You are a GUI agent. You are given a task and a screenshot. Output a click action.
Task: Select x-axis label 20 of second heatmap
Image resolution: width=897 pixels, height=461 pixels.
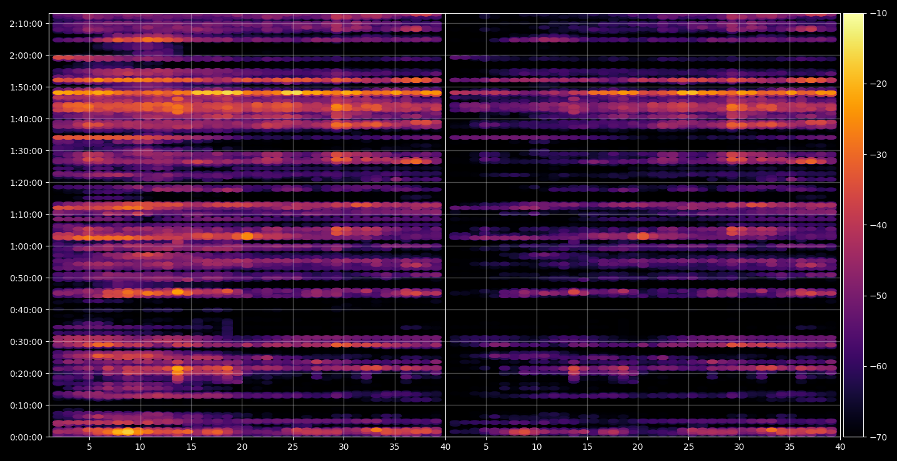coord(638,447)
